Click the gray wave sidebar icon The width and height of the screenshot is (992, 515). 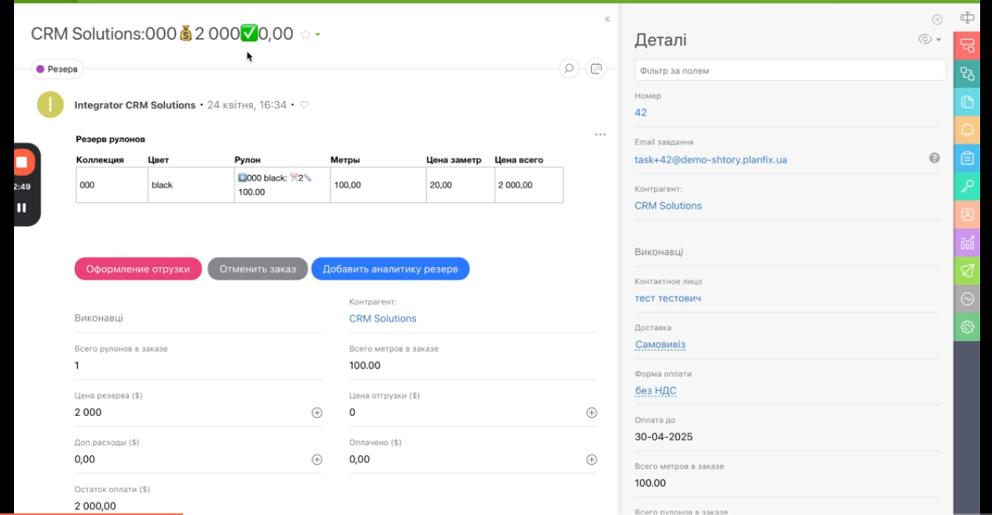[967, 299]
